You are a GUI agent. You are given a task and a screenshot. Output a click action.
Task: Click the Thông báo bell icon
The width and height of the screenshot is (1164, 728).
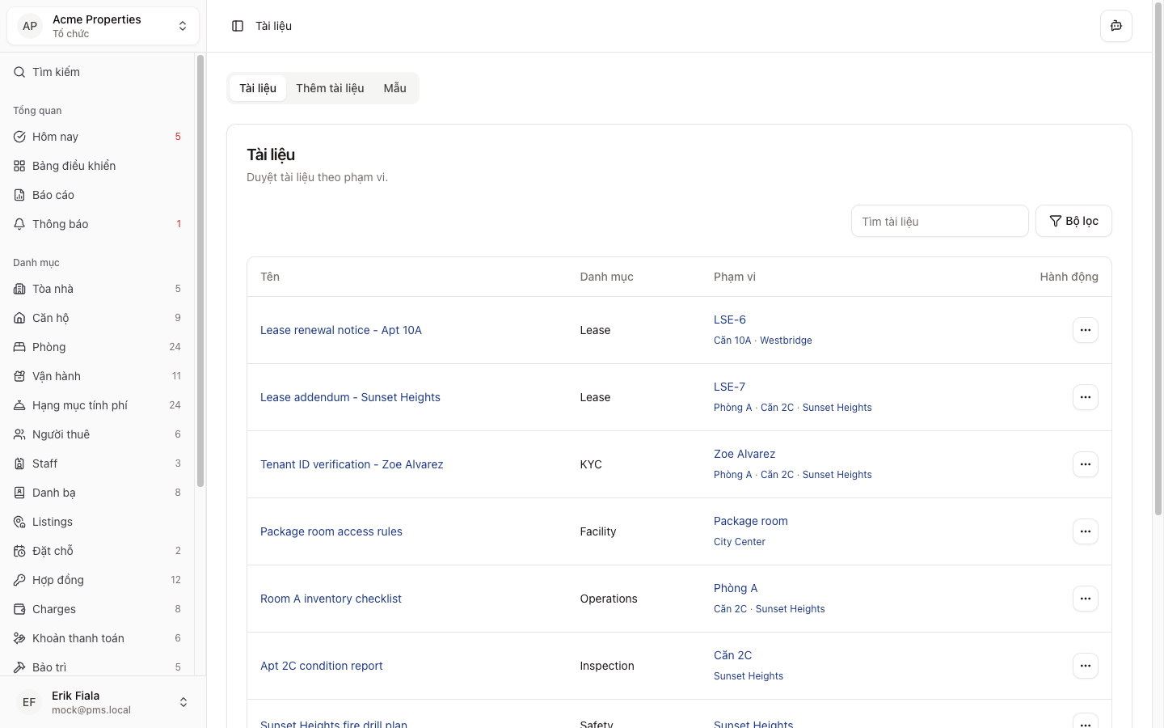click(x=19, y=224)
